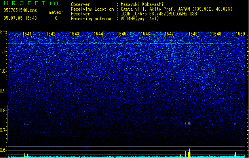Click the yellow signal peak near 1541
Viewport: 249px width, 158px height.
click(24, 155)
